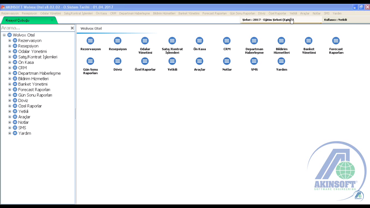The width and height of the screenshot is (370, 208).
Task: Collapse the Wolvox Otel root tree node
Action: click(x=4, y=35)
